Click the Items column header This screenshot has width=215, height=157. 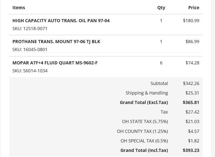[x=18, y=8]
